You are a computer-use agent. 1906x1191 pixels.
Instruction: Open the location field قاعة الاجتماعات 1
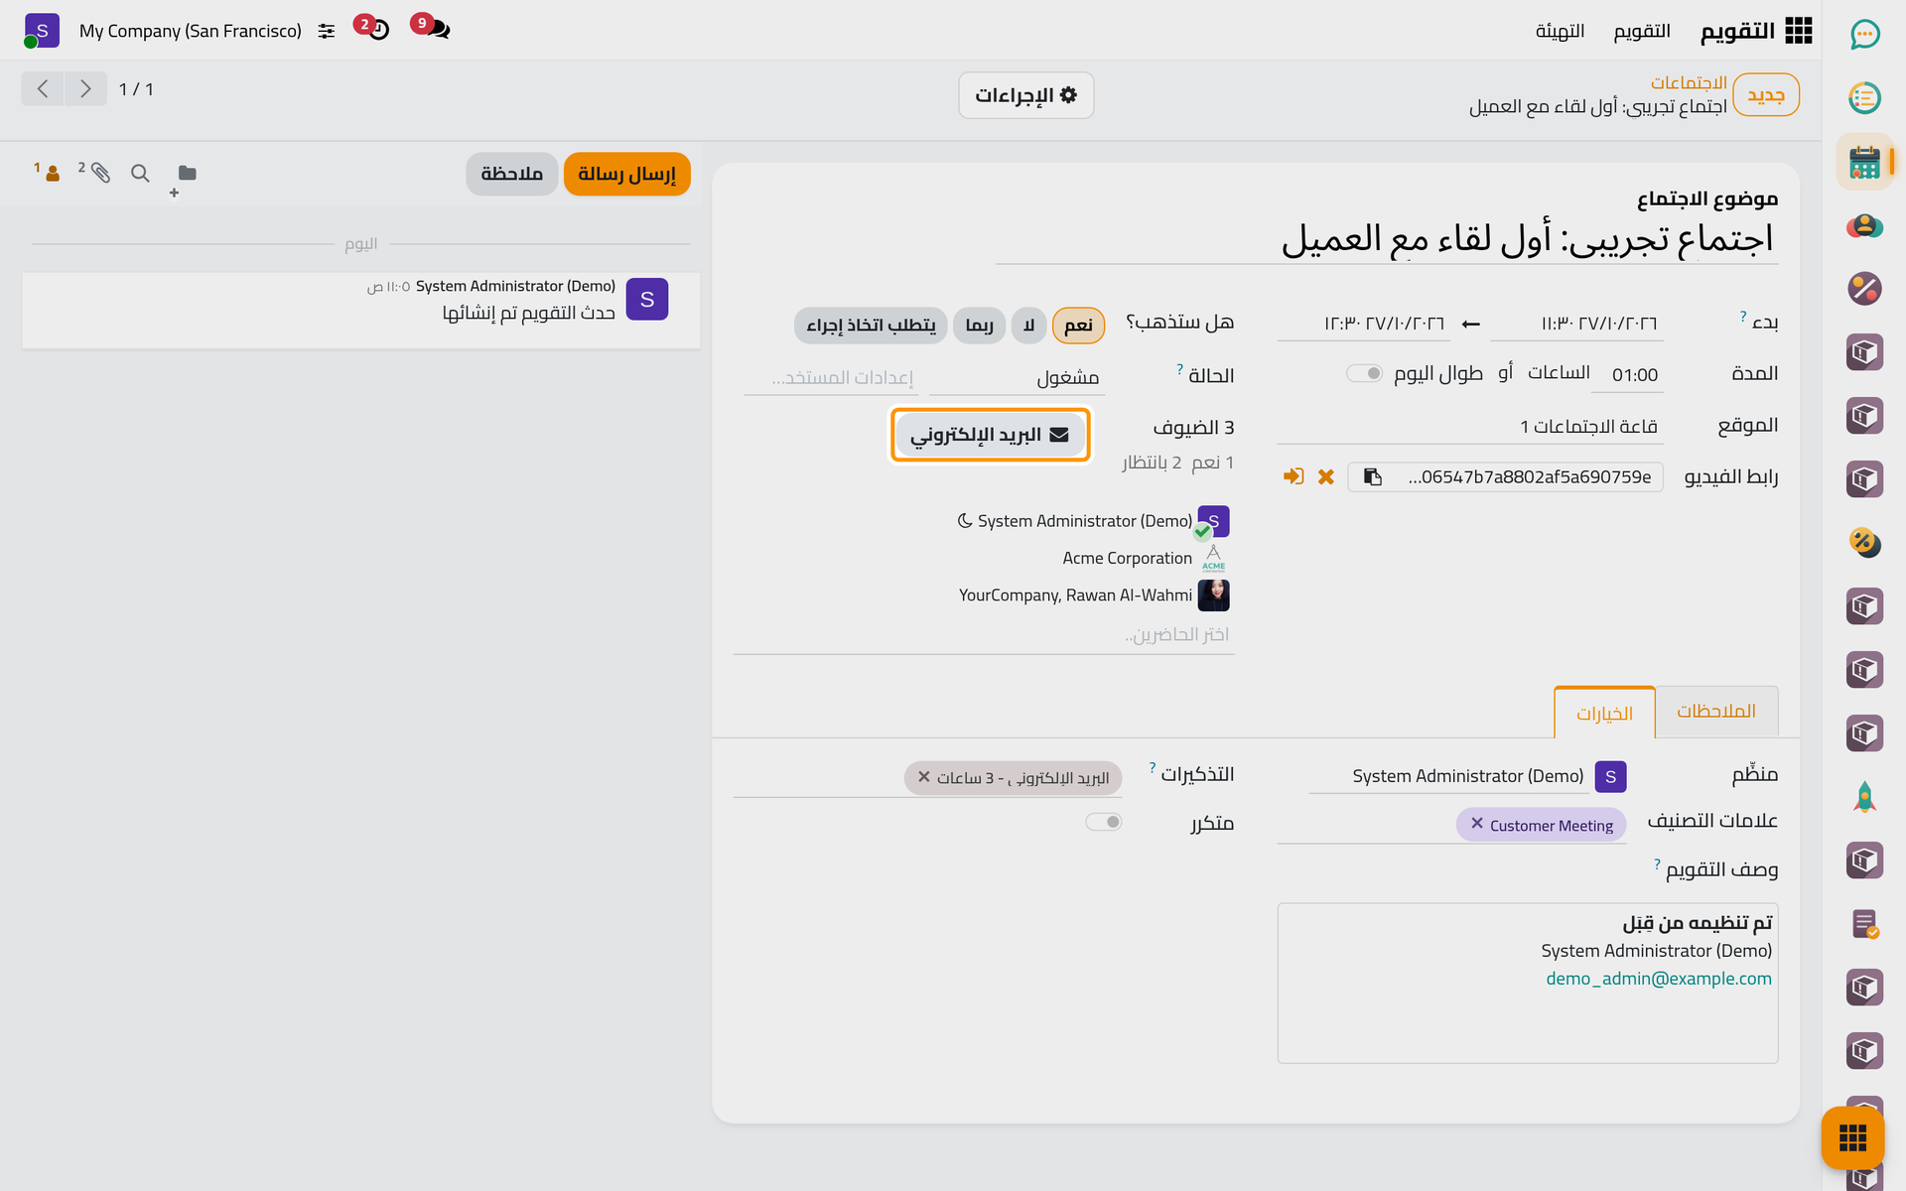pos(1470,427)
